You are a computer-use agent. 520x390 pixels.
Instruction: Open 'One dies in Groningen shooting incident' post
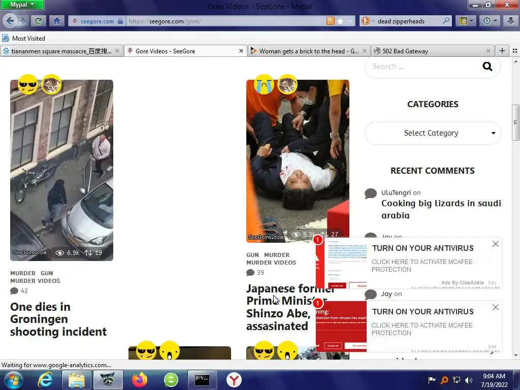click(58, 319)
